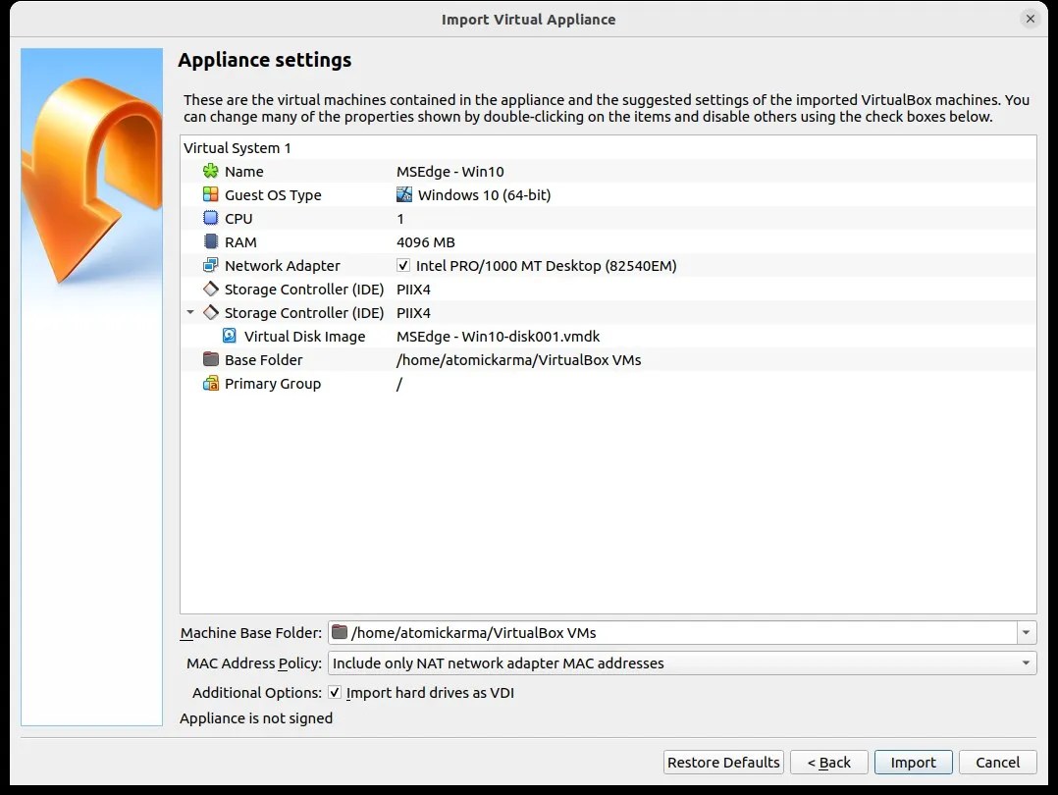This screenshot has height=795, width=1058.
Task: Click the folder icon in Machine Base Folder field
Action: pos(341,632)
